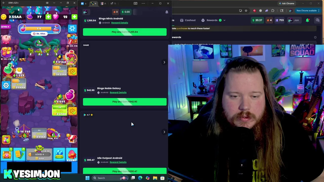
Task: Click the potion progress bar showing 7/8
Action: [39, 29]
